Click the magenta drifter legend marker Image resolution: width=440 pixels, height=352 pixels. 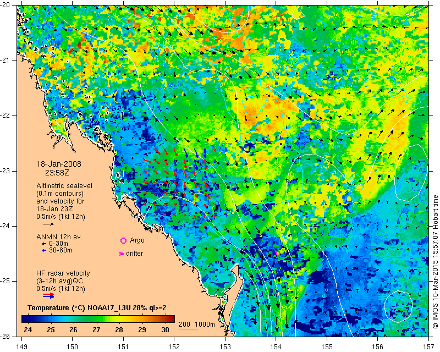[122, 254]
